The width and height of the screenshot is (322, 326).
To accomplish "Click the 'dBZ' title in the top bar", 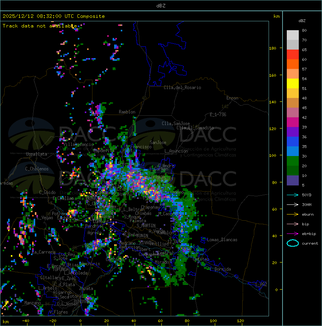I will [161, 5].
